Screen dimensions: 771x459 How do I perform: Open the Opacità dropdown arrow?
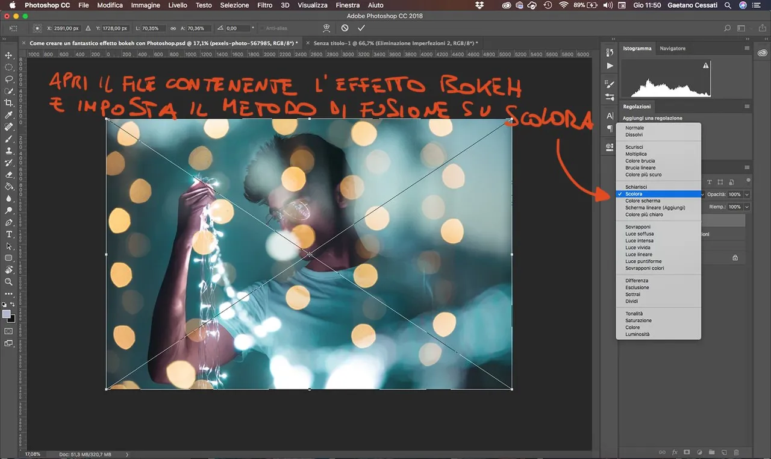747,195
